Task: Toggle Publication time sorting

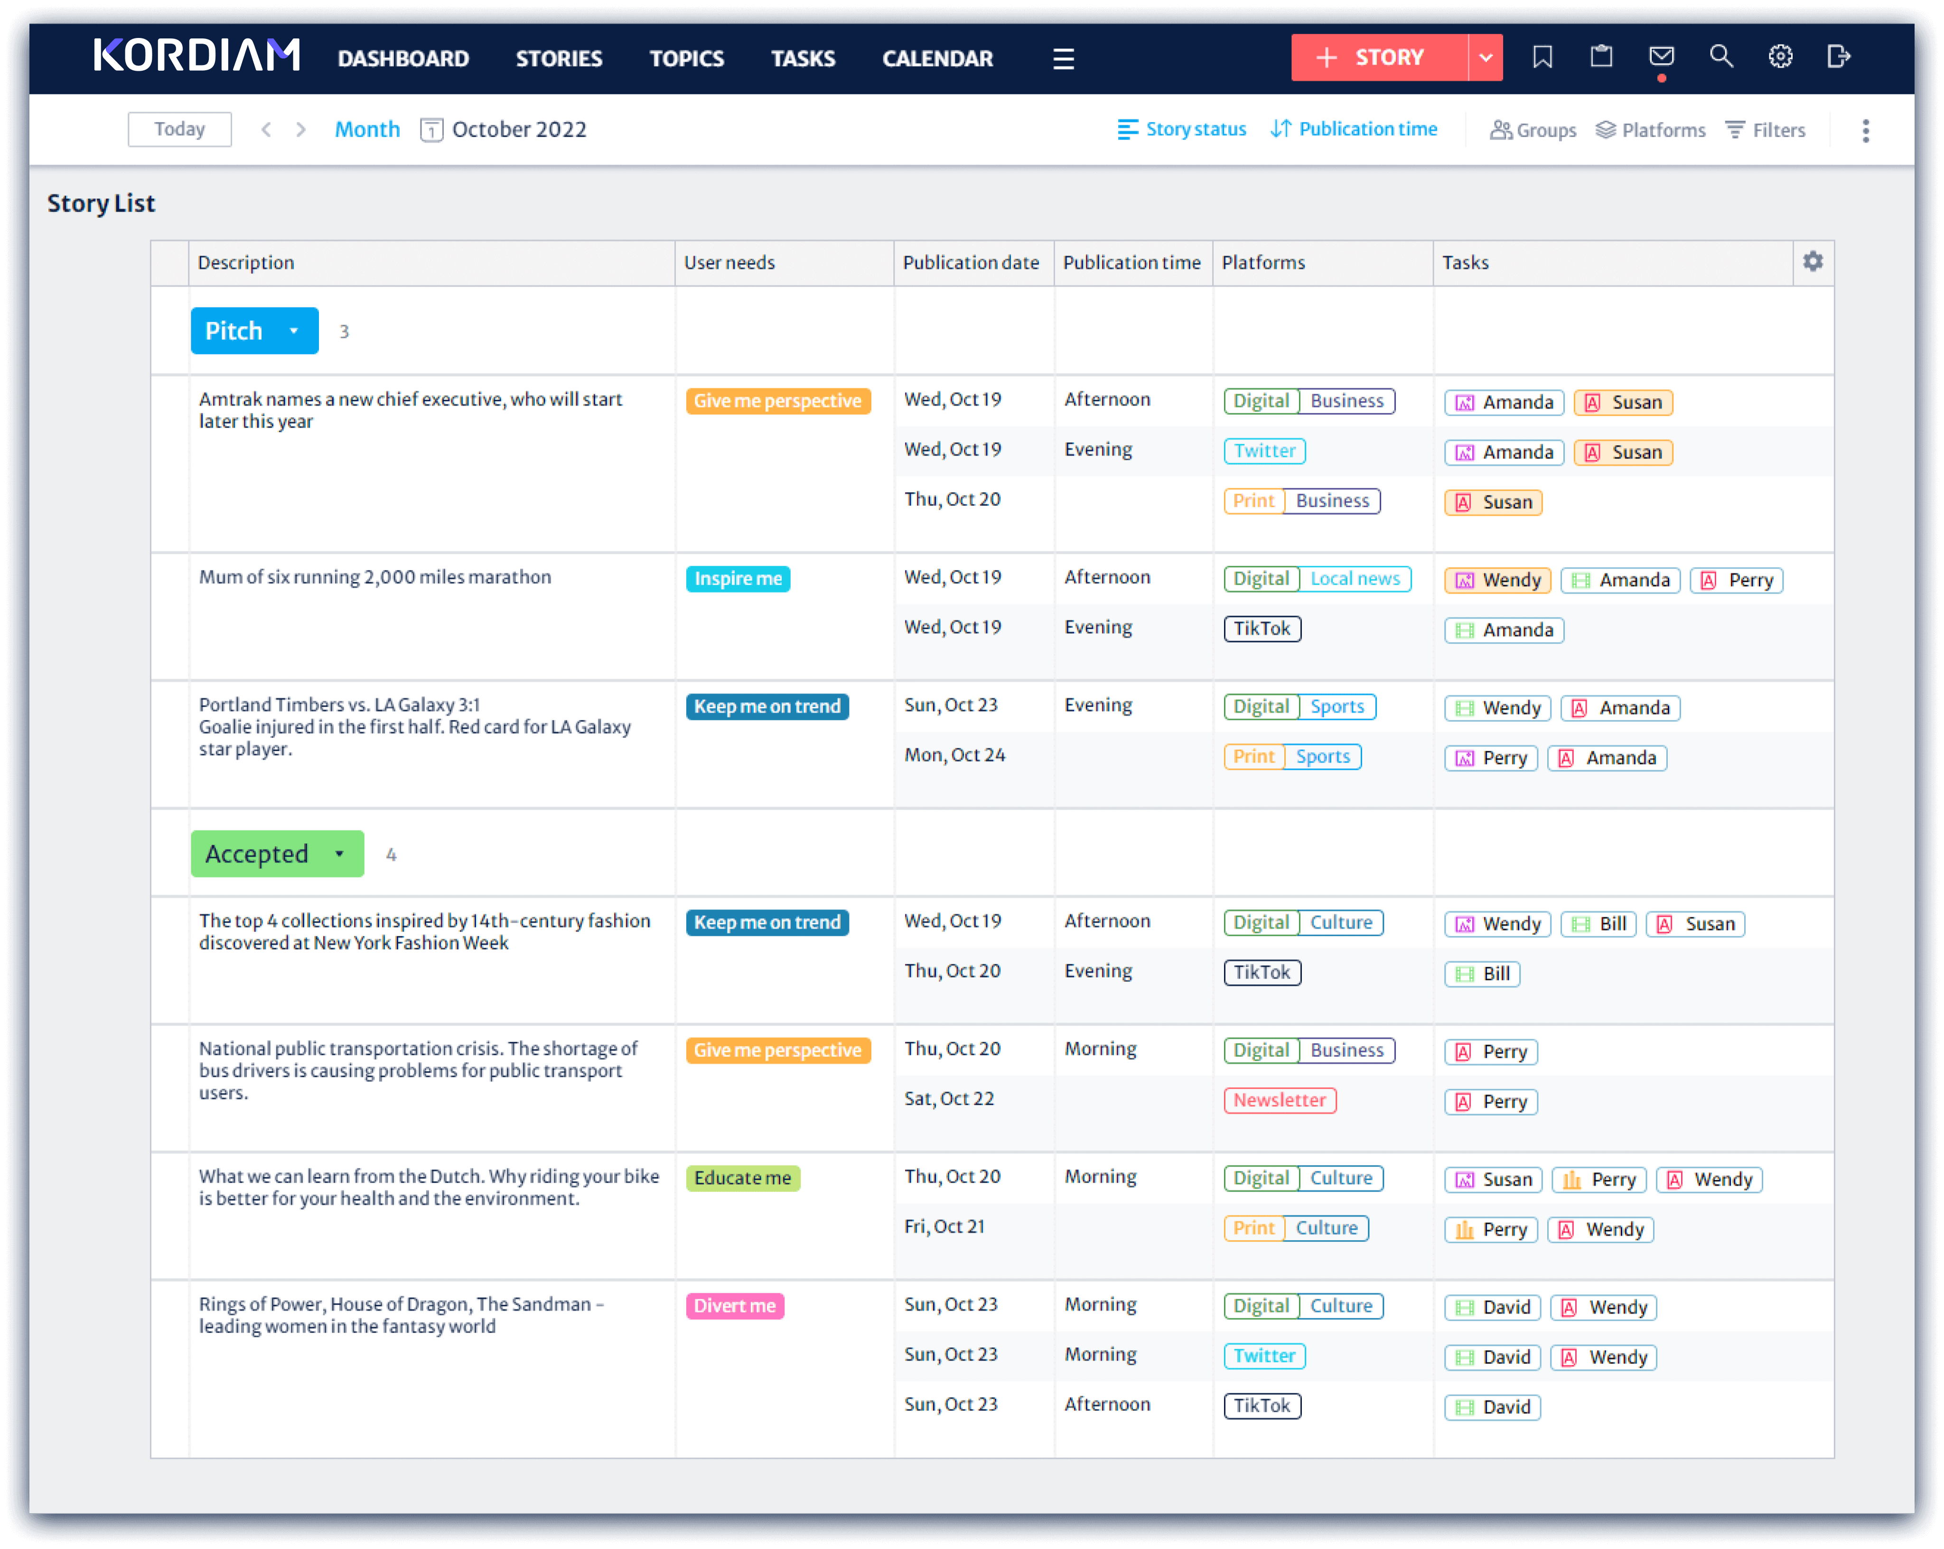Action: pos(1354,130)
